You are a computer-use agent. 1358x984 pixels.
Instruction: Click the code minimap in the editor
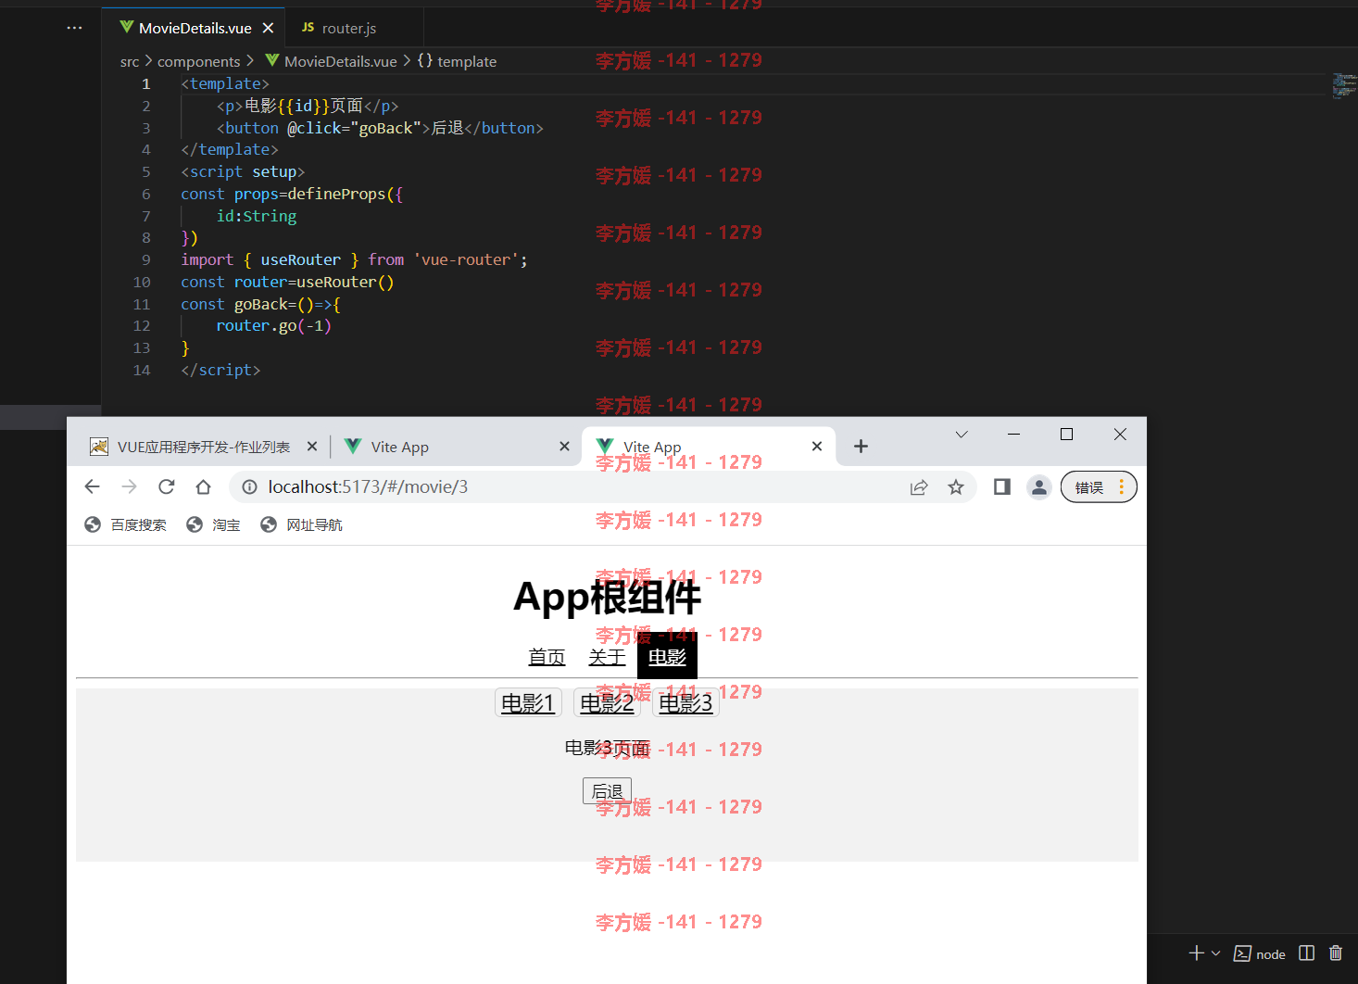pyautogui.click(x=1343, y=85)
